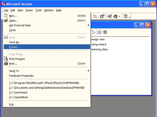
Task: Close the database window
Action: (x=148, y=25)
